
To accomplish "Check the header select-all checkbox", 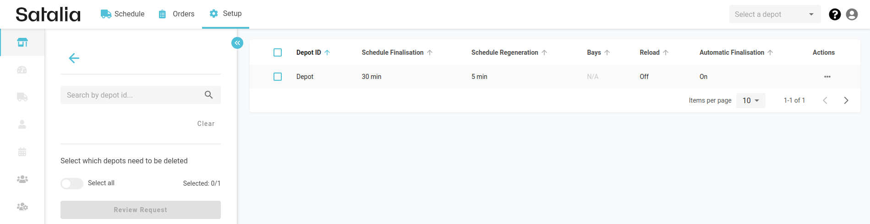I will click(278, 52).
